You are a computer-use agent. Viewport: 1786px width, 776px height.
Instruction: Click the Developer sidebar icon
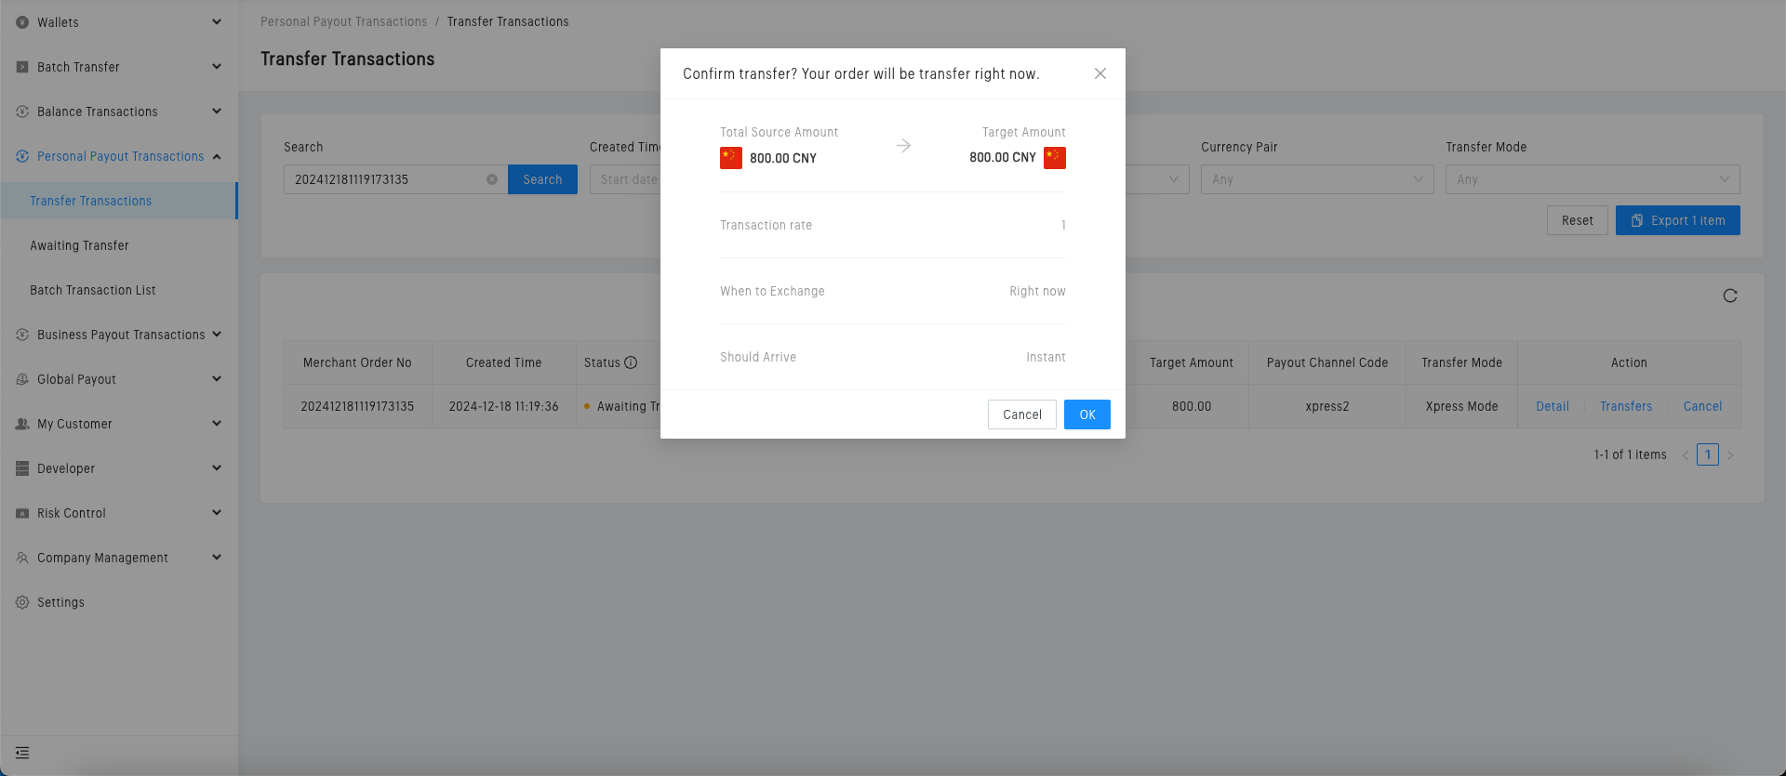point(22,468)
